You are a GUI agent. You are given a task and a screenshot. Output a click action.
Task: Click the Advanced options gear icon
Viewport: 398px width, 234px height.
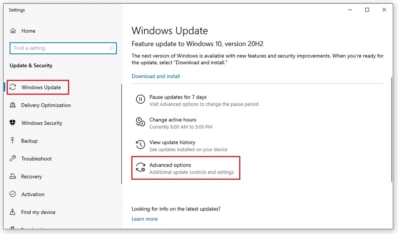tap(141, 167)
